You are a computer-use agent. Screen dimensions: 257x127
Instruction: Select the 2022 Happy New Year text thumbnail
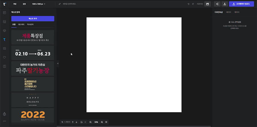point(33,115)
